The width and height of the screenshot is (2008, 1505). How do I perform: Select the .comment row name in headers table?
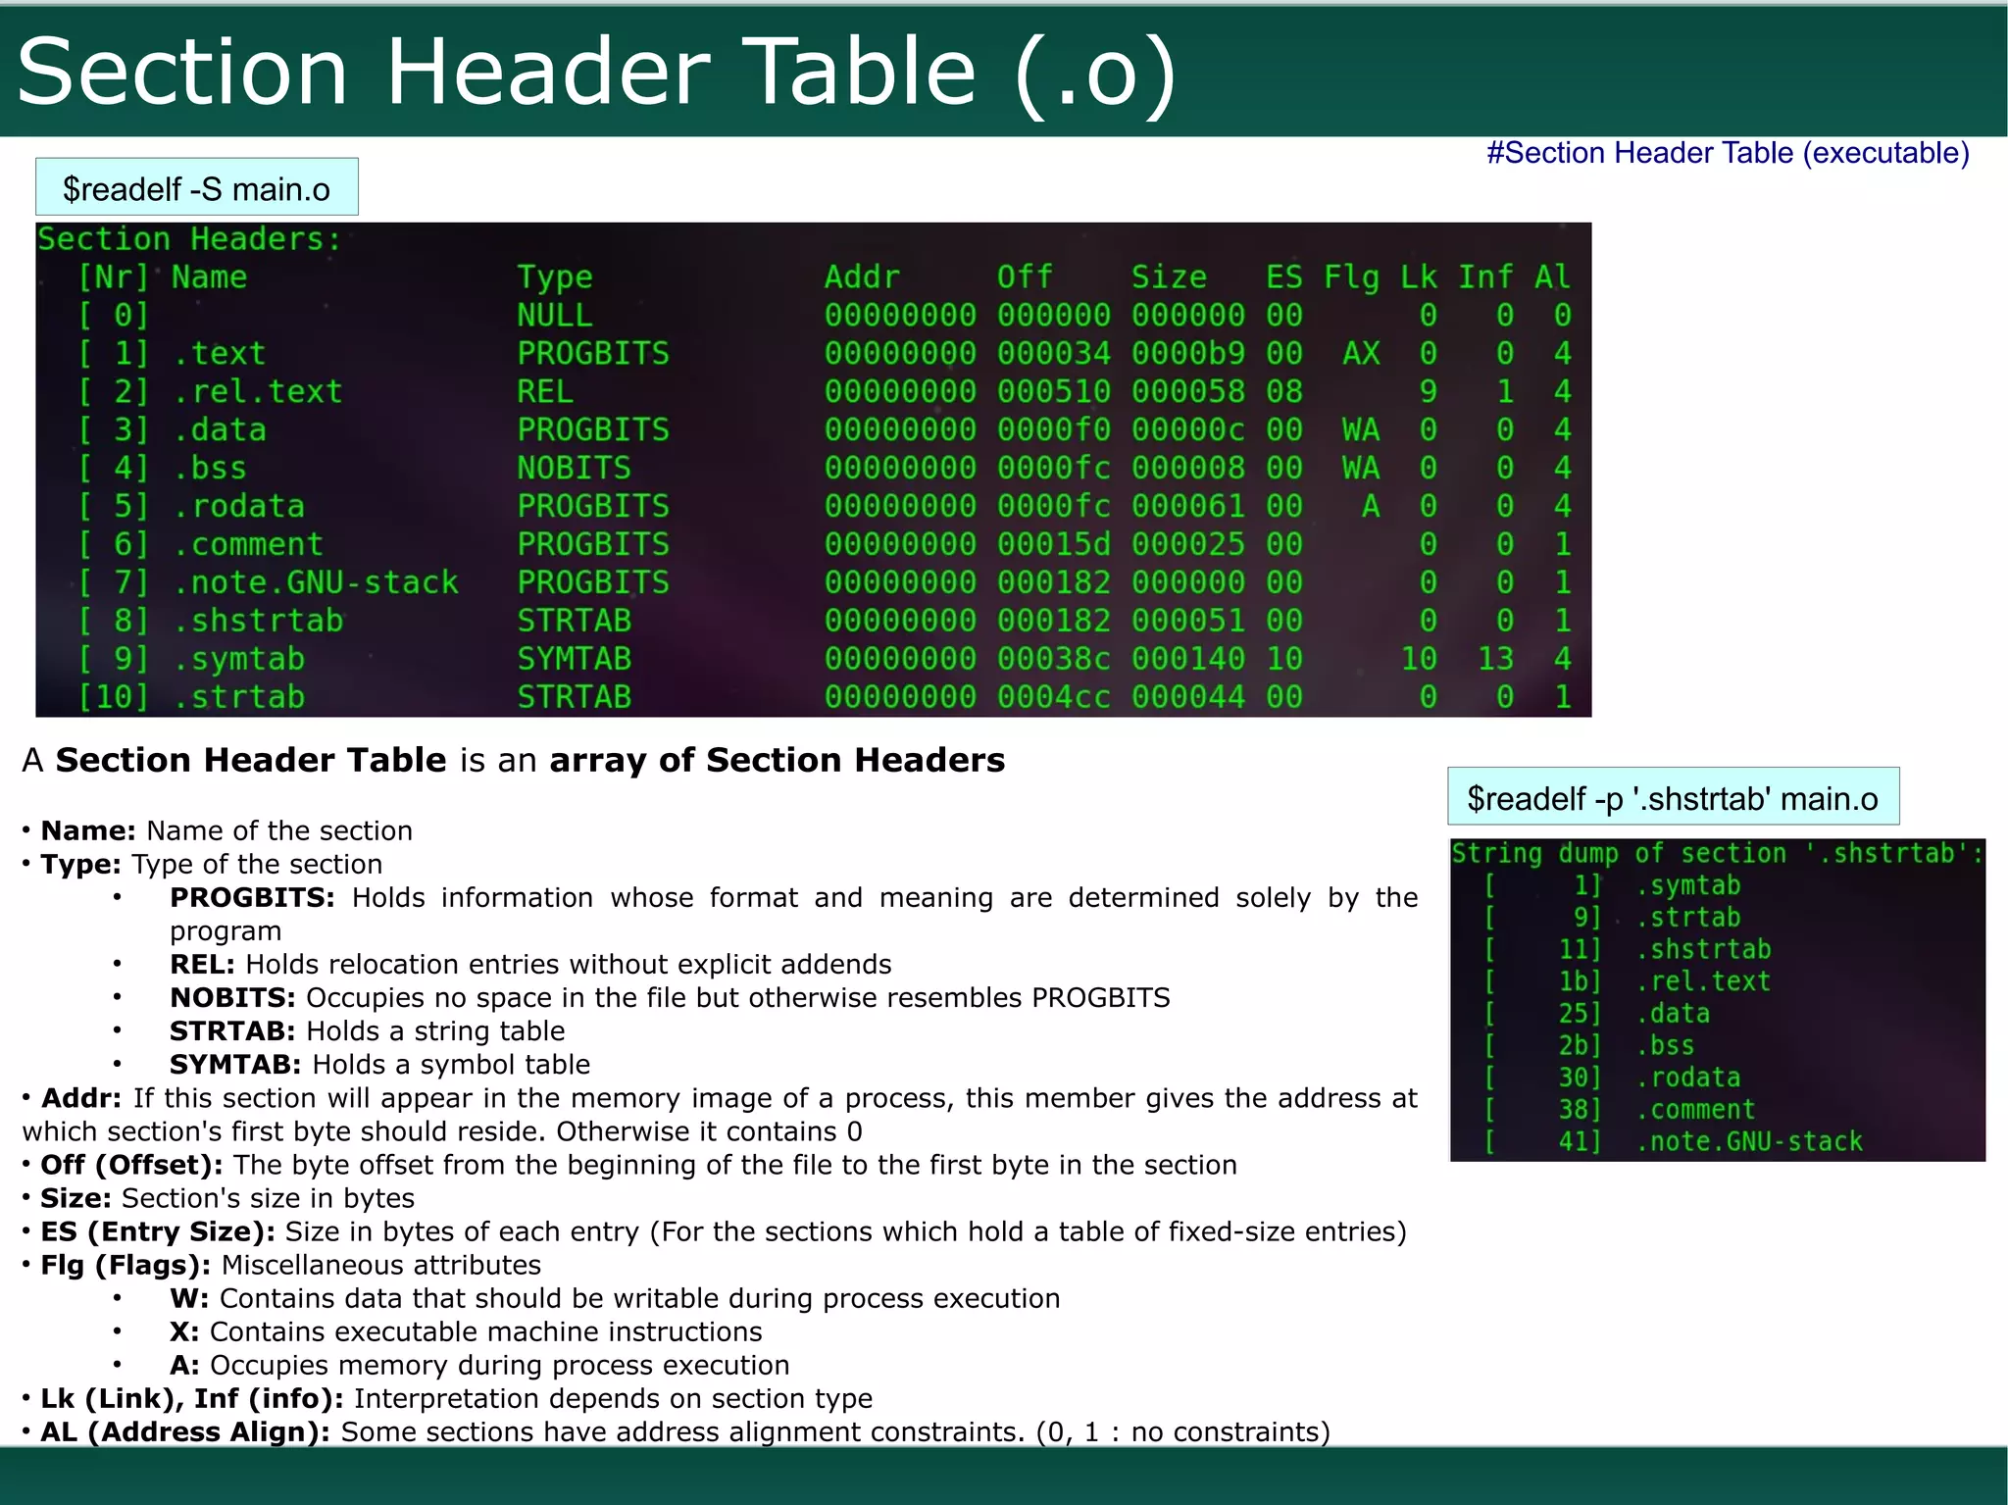tap(248, 544)
